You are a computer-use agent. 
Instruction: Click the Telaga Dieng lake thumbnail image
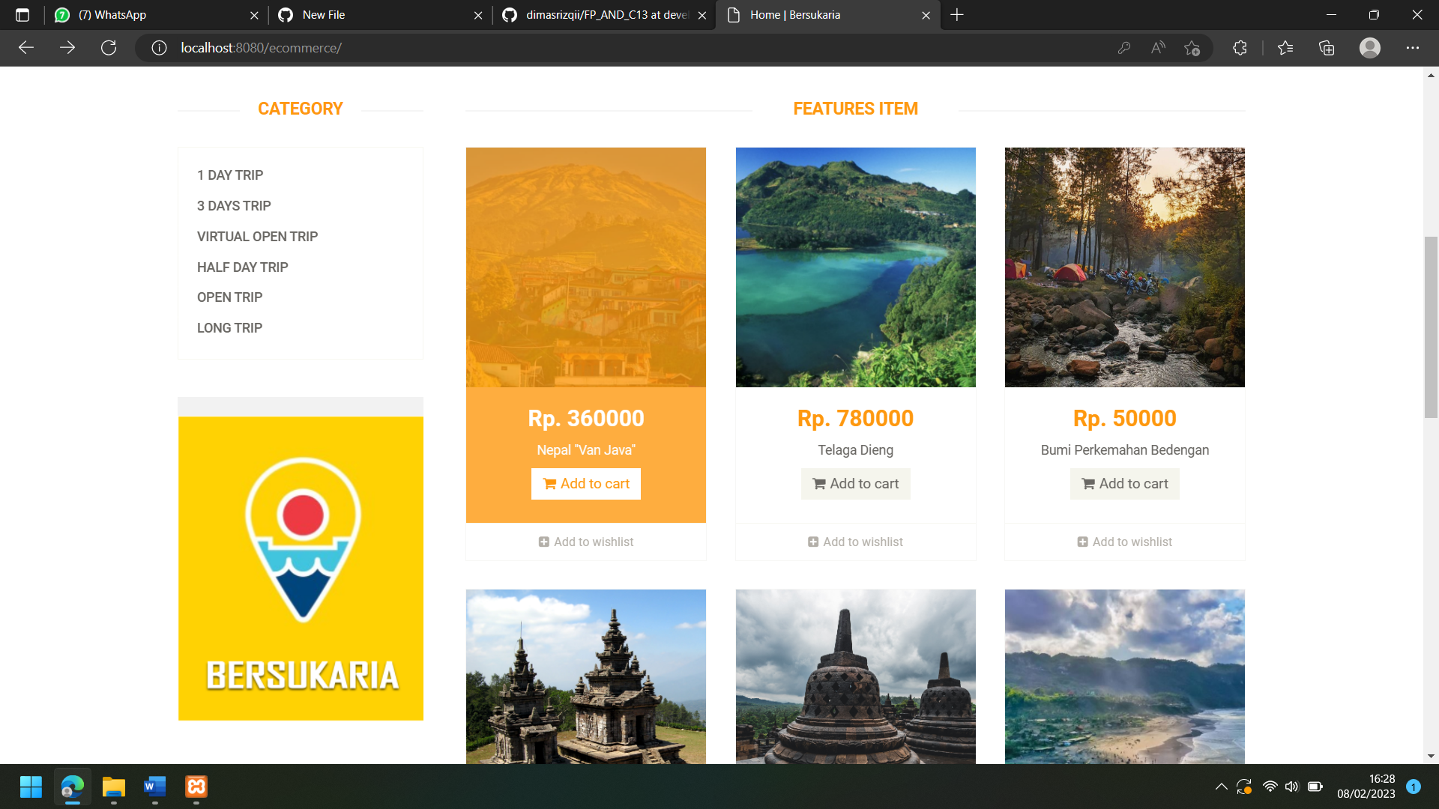pyautogui.click(x=855, y=267)
